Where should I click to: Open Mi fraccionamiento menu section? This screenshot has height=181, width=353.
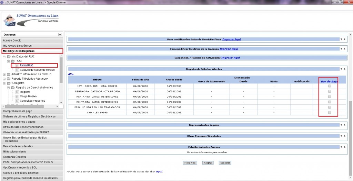tap(32, 151)
